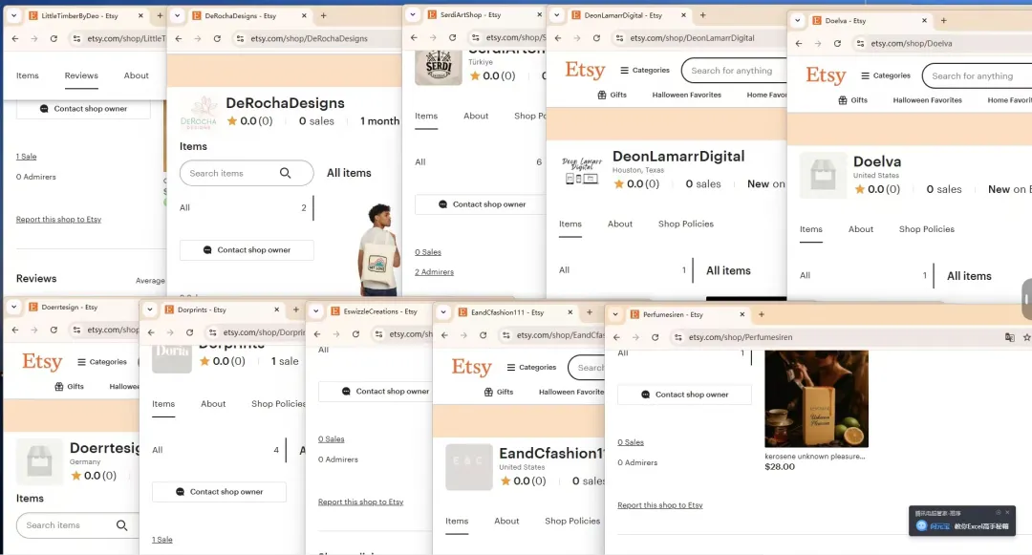Open Shop Policies tab in Doelva window
The height and width of the screenshot is (555, 1032).
pyautogui.click(x=927, y=229)
